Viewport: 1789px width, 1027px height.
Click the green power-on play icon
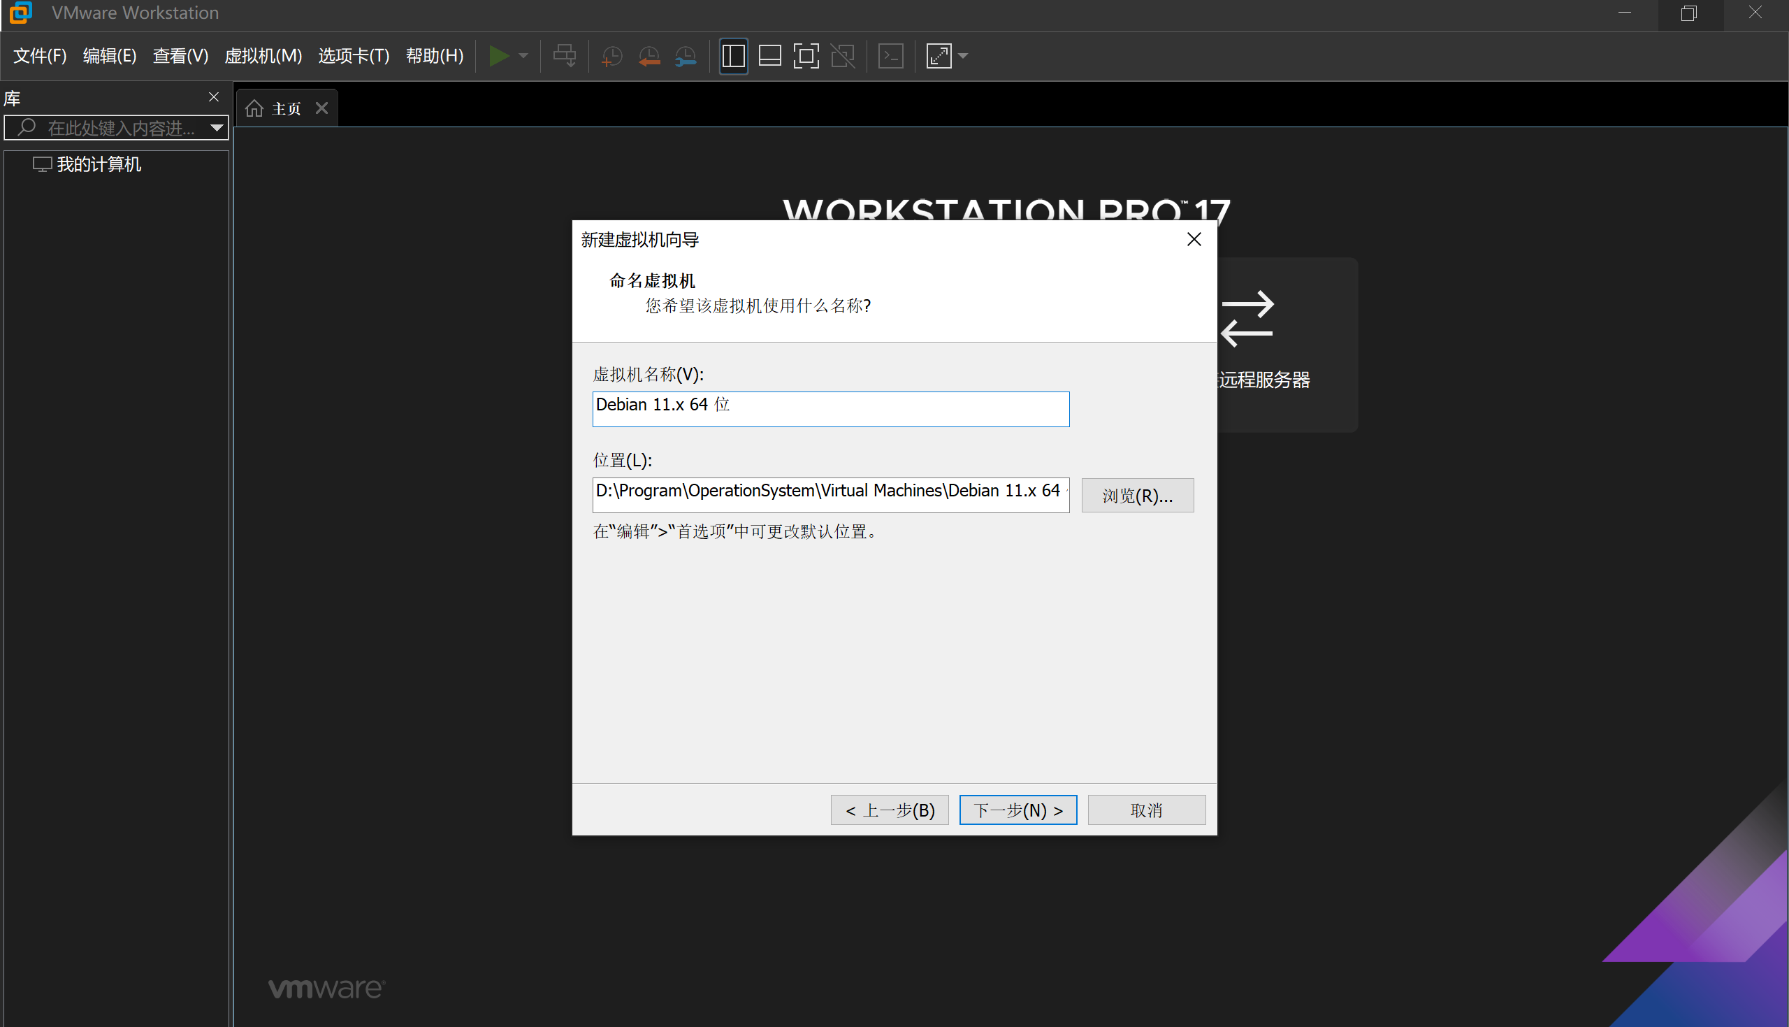tap(498, 56)
